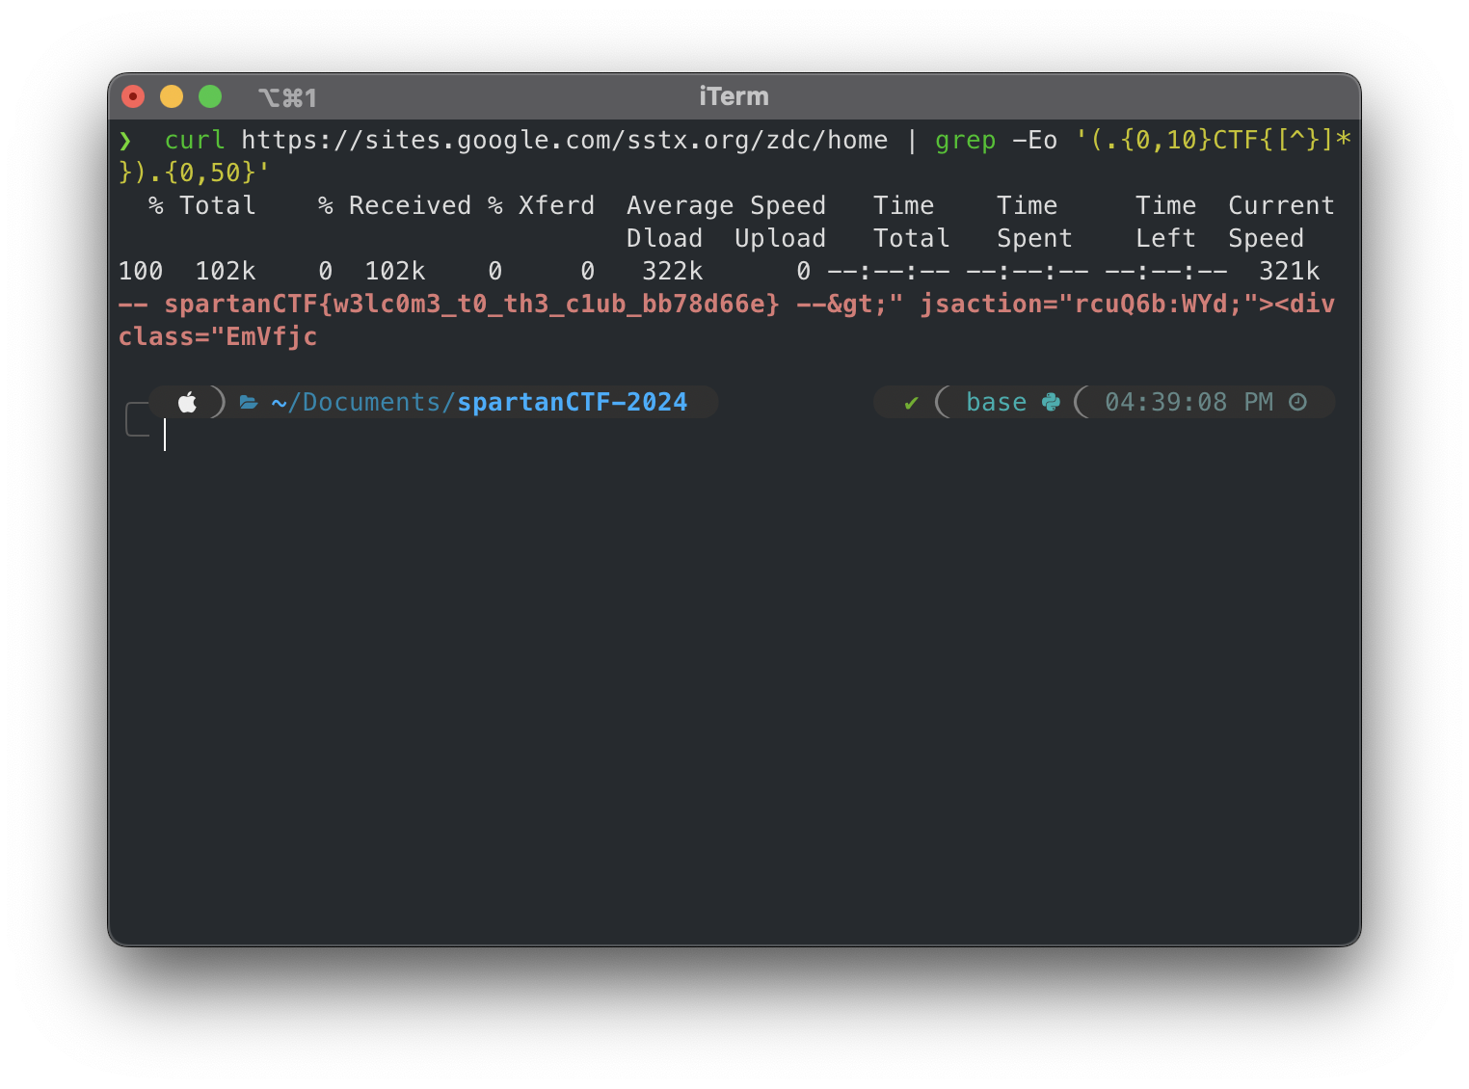Click the class="EmVfjc output text

point(218,336)
